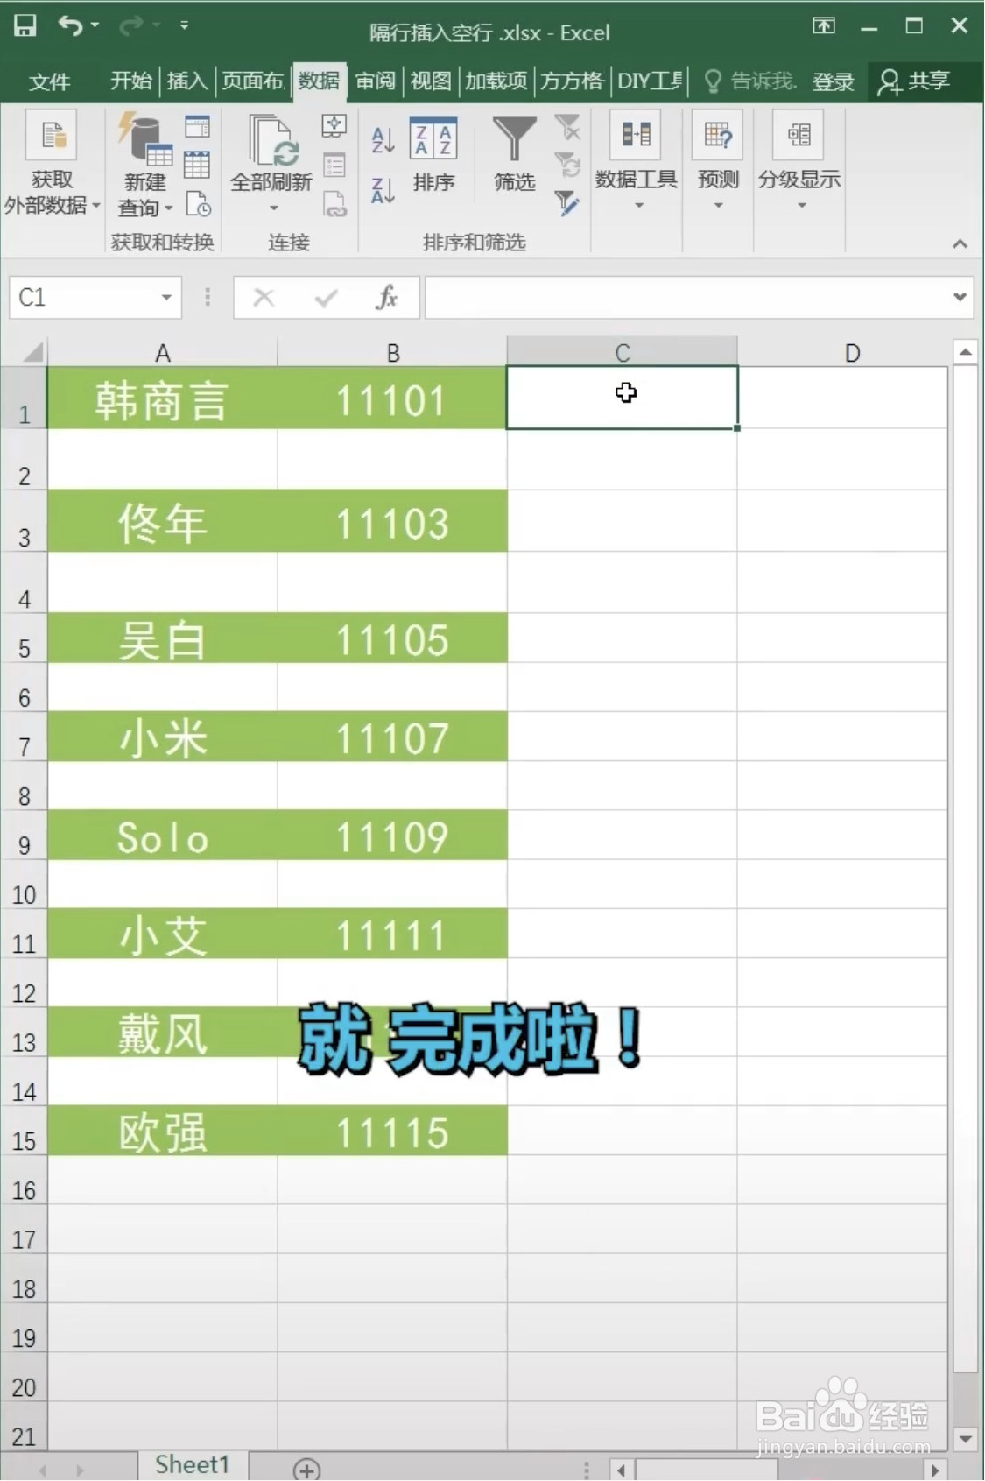The image size is (985, 1481).
Task: Click the Save icon in title bar
Action: tap(25, 25)
